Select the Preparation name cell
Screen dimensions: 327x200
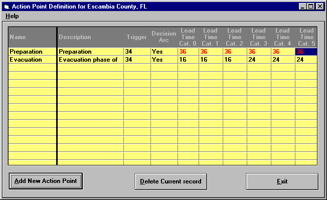click(32, 52)
